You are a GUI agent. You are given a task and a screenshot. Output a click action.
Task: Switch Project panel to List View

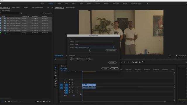[x=2, y=101]
